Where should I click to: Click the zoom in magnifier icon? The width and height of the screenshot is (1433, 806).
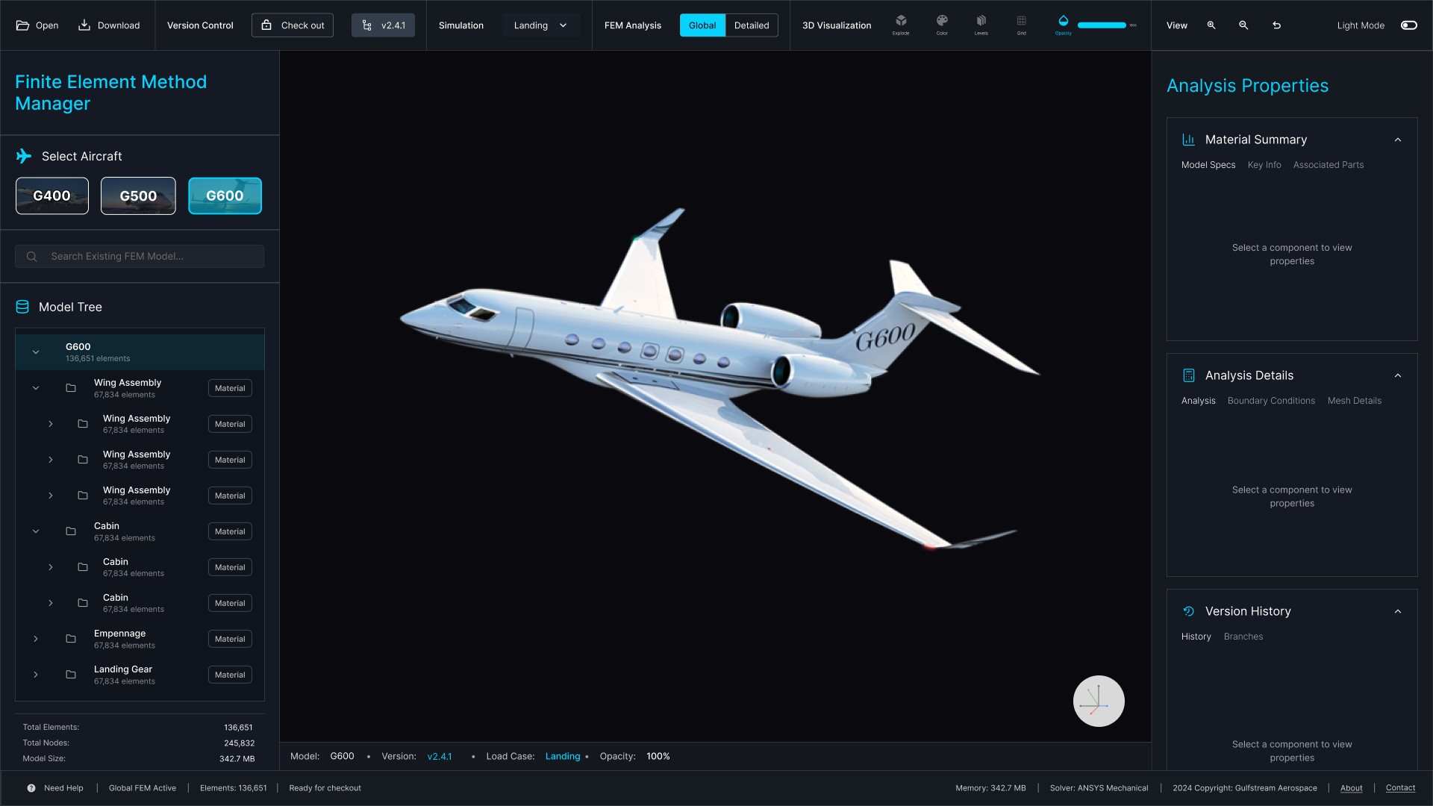(1211, 25)
